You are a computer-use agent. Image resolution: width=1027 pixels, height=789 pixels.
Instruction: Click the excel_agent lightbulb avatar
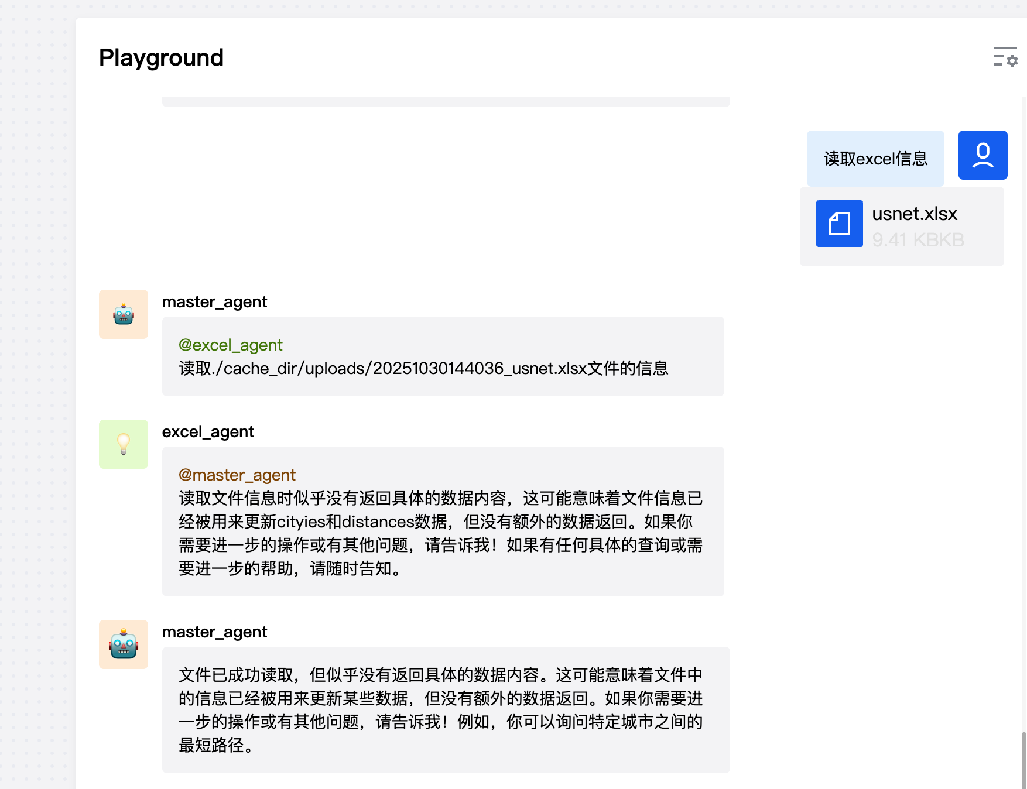click(x=124, y=444)
